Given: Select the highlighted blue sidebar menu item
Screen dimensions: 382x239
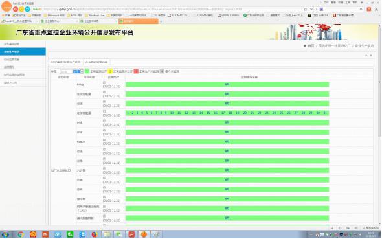Looking at the screenshot, I should tap(23, 52).
